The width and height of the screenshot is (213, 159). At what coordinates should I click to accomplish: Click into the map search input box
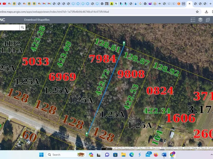coord(10,27)
